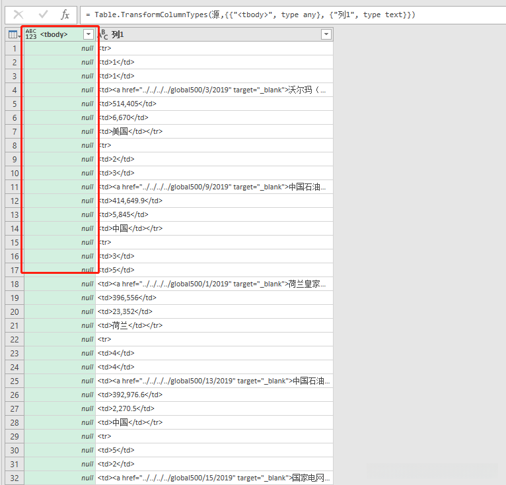Select row number 15
Viewport: 506px width, 485px height.
15,242
